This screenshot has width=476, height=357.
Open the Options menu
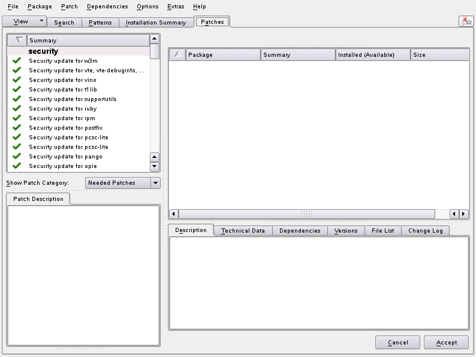coord(147,7)
